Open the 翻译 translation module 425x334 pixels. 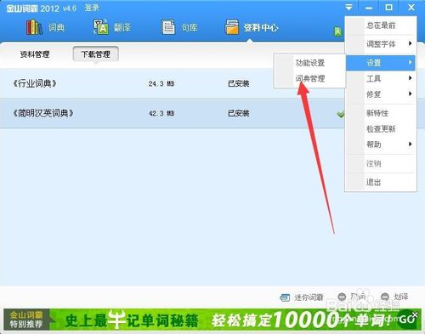112,27
